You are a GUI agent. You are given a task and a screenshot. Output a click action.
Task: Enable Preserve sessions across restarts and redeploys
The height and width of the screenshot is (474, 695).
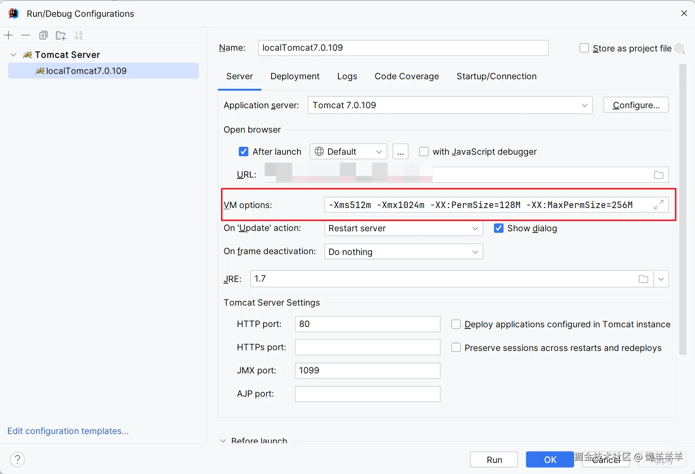pos(456,347)
